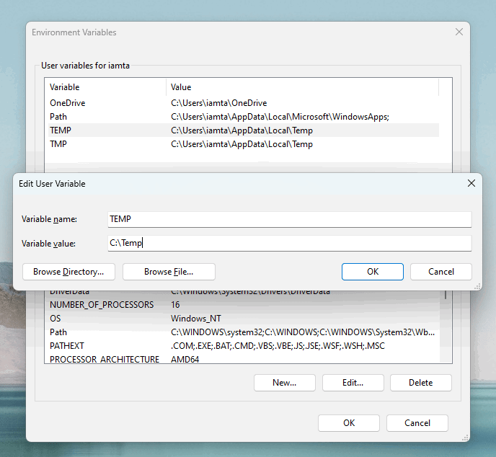Open Browse Directory dialog

[x=68, y=272]
